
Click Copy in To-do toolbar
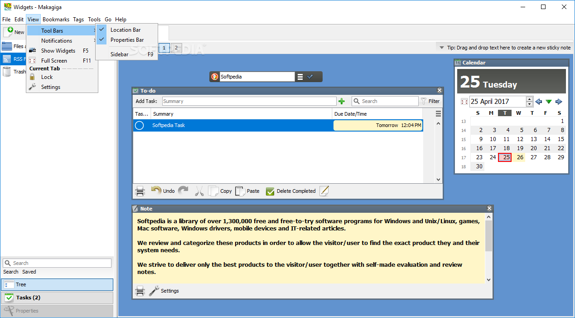point(220,191)
